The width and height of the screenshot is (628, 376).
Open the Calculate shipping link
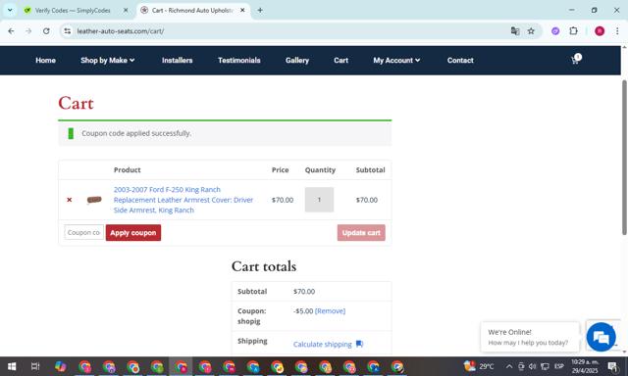point(323,344)
